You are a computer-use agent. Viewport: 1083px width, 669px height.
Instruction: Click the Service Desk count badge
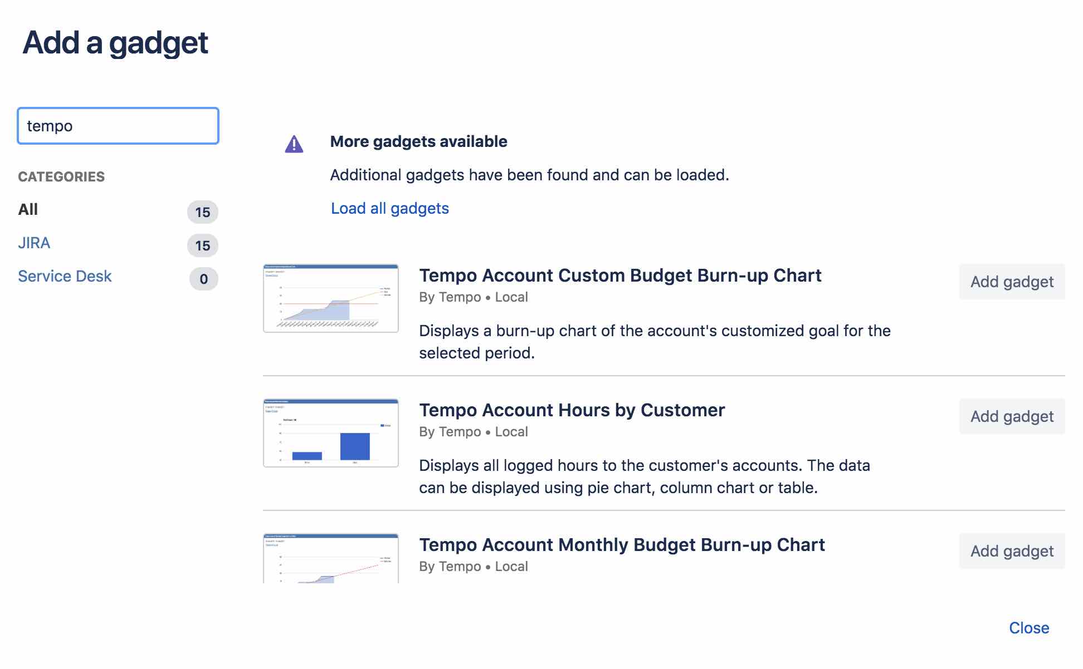click(x=204, y=277)
